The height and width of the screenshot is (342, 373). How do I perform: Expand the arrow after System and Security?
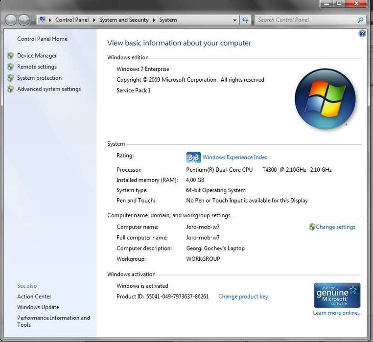point(154,20)
